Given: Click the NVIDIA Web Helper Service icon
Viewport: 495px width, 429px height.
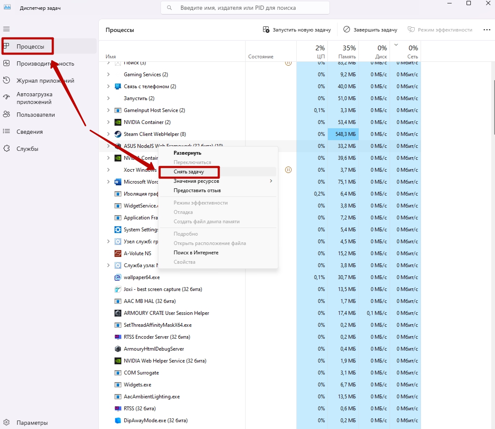Looking at the screenshot, I should click(118, 361).
